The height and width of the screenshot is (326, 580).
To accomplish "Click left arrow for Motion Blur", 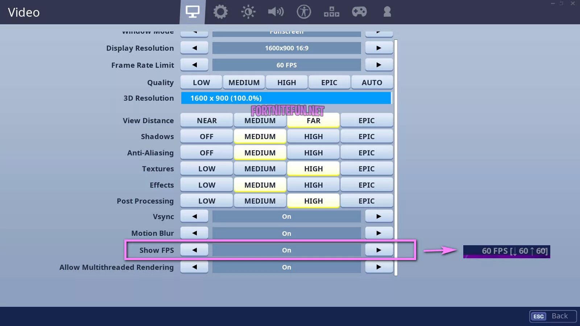I will pos(194,233).
